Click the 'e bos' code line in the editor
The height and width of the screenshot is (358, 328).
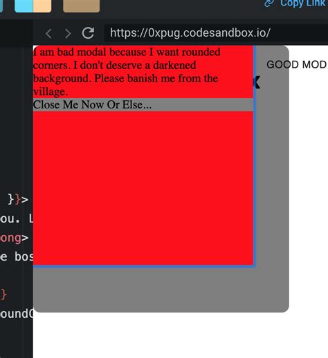click(x=17, y=256)
